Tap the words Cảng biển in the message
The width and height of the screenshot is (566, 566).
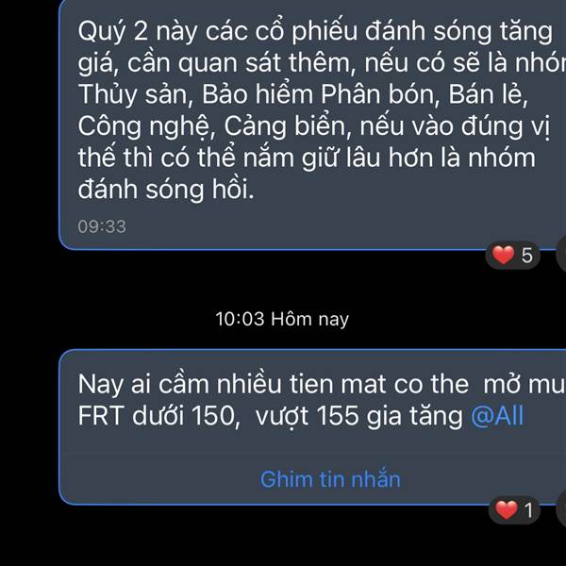(x=287, y=126)
